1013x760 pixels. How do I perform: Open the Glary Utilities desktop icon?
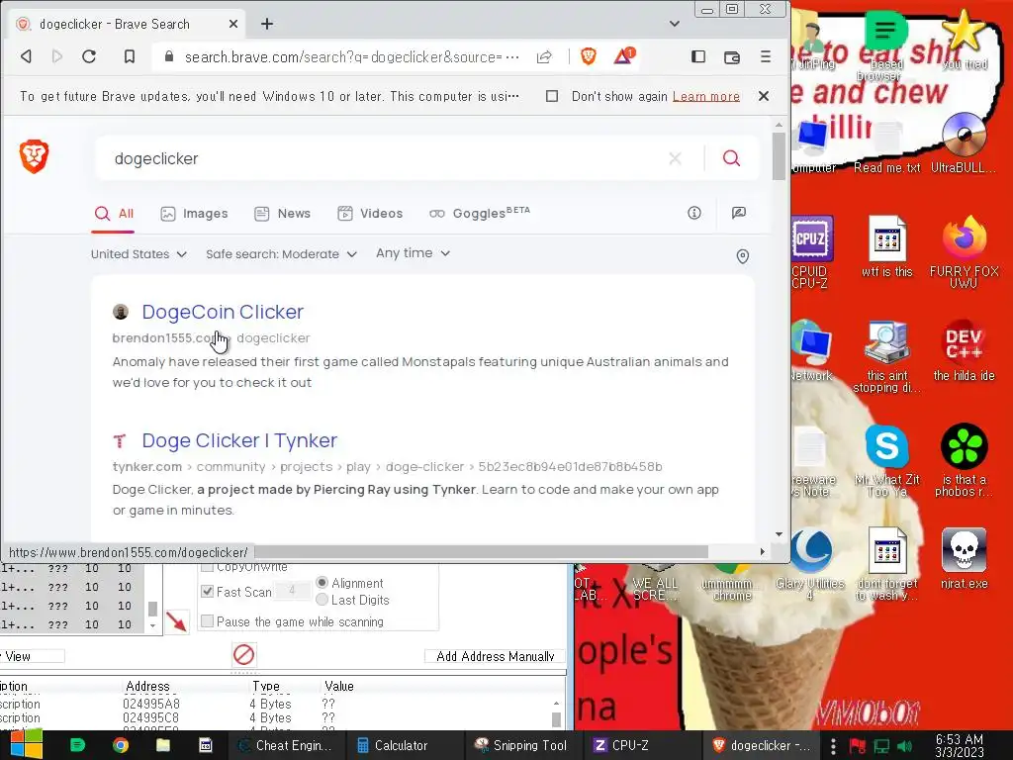[810, 565]
